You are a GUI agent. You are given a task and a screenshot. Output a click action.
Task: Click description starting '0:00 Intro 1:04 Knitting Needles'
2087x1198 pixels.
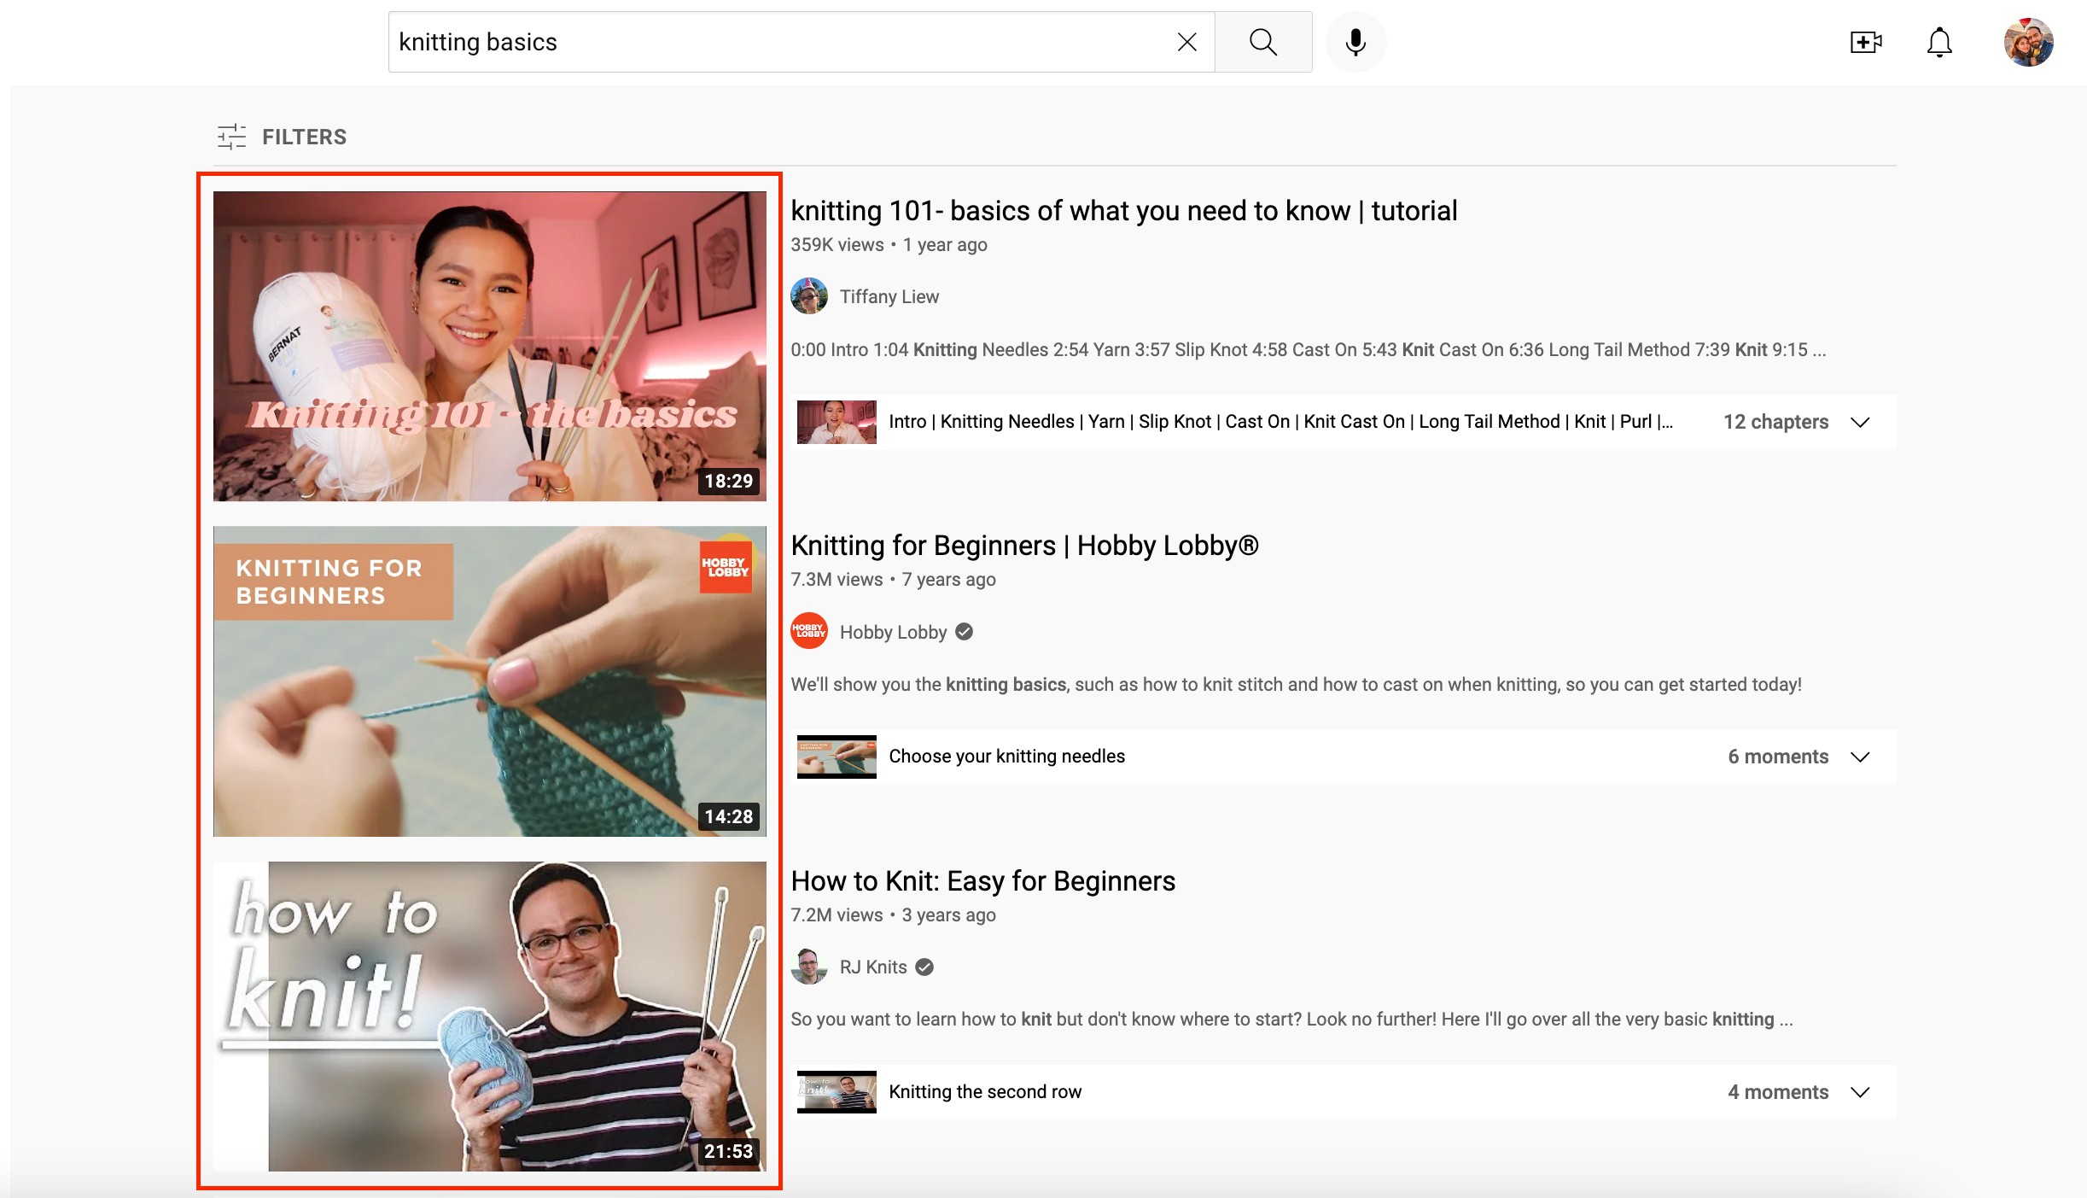tap(1308, 350)
